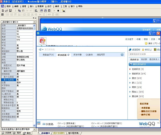Screen dimensions: 161x135
Task: Expand the 家人 [1/2] group
Action: coord(130,83)
